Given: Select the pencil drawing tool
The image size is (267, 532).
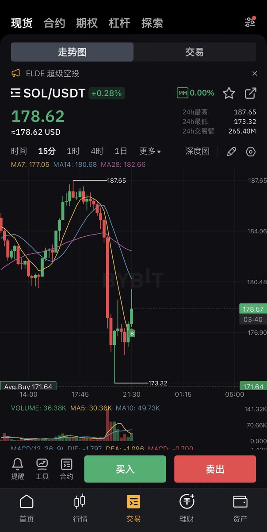Looking at the screenshot, I should pyautogui.click(x=231, y=152).
